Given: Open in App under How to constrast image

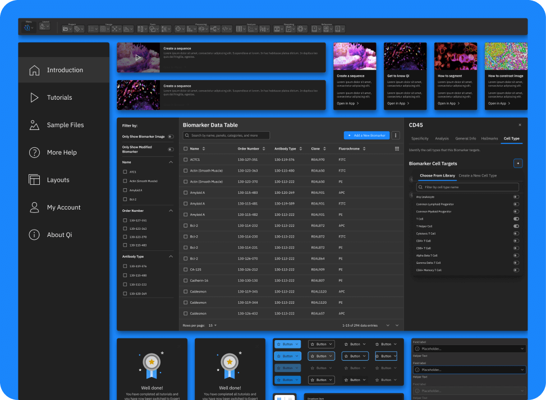Looking at the screenshot, I should click(x=499, y=104).
